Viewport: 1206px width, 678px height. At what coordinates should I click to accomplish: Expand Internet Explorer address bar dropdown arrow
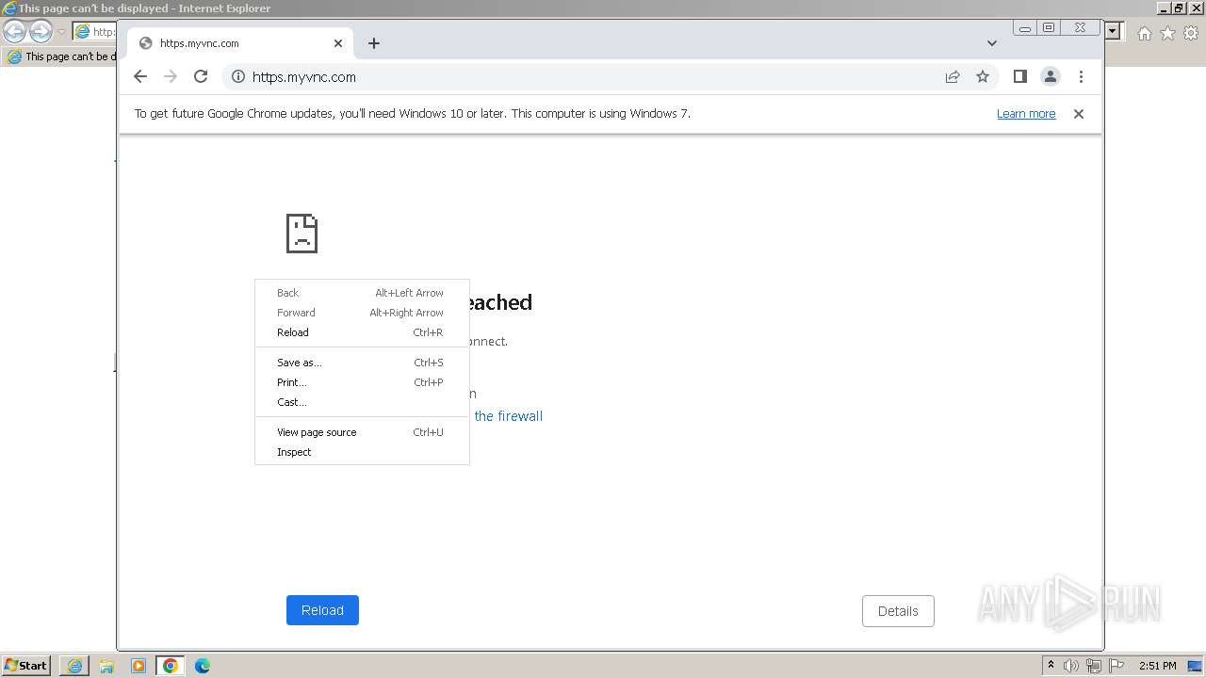coord(1113,31)
